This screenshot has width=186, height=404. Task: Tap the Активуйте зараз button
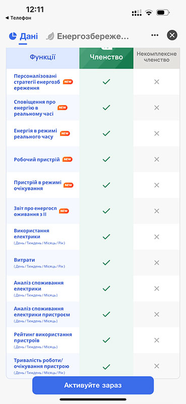point(93,385)
